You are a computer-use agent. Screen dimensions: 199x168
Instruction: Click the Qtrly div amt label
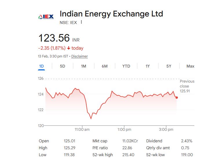[158, 148]
